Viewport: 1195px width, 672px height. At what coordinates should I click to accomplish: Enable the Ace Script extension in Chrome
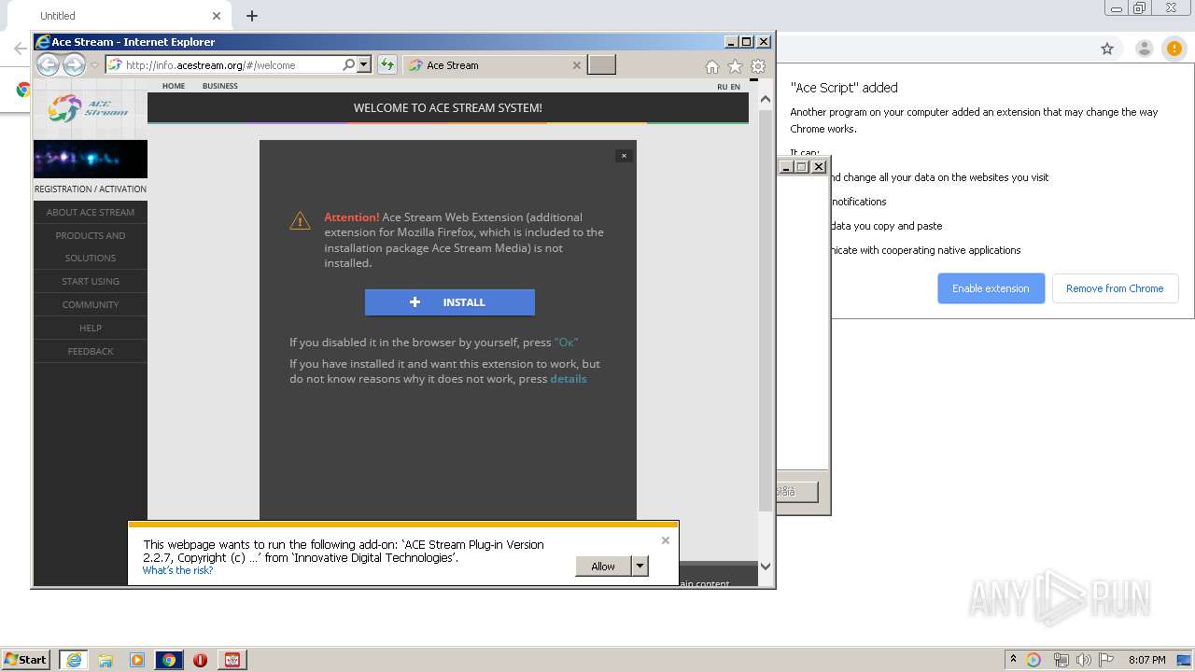pos(991,288)
